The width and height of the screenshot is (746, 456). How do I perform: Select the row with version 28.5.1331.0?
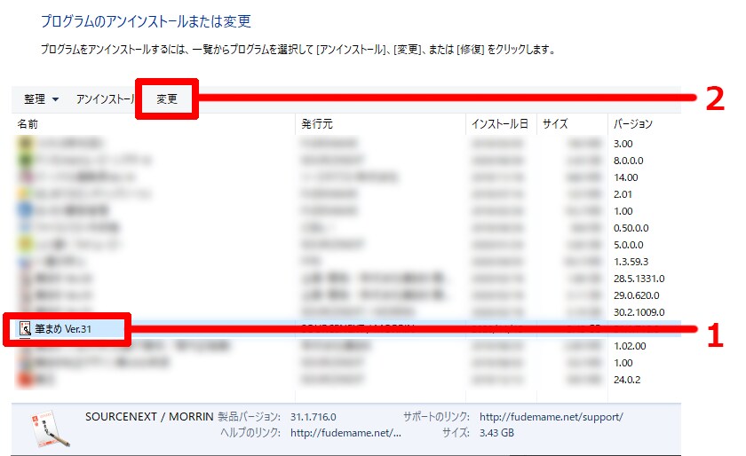tap(346, 279)
